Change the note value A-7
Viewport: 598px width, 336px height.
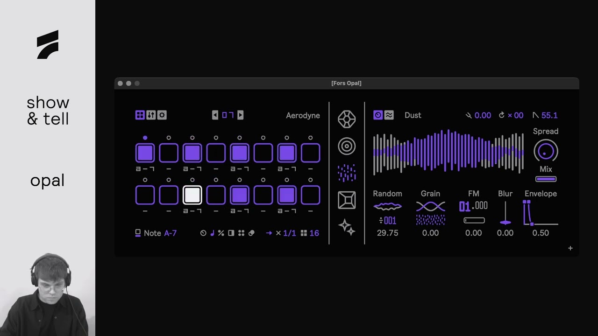pos(171,233)
